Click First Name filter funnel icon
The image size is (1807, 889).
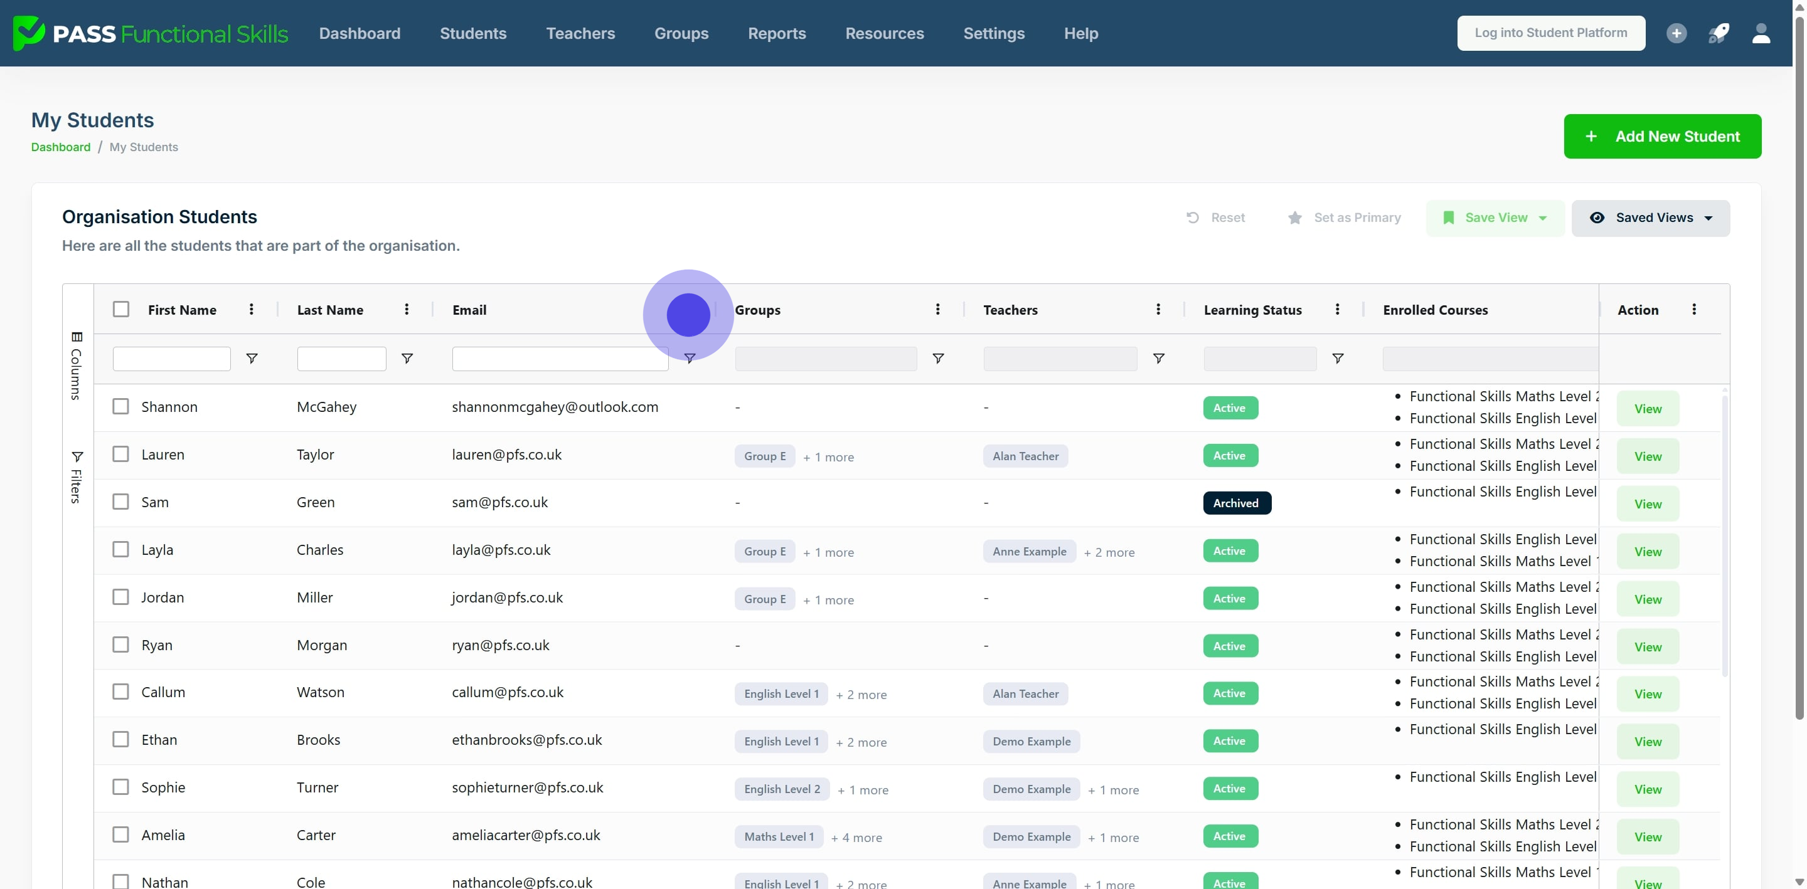252,358
